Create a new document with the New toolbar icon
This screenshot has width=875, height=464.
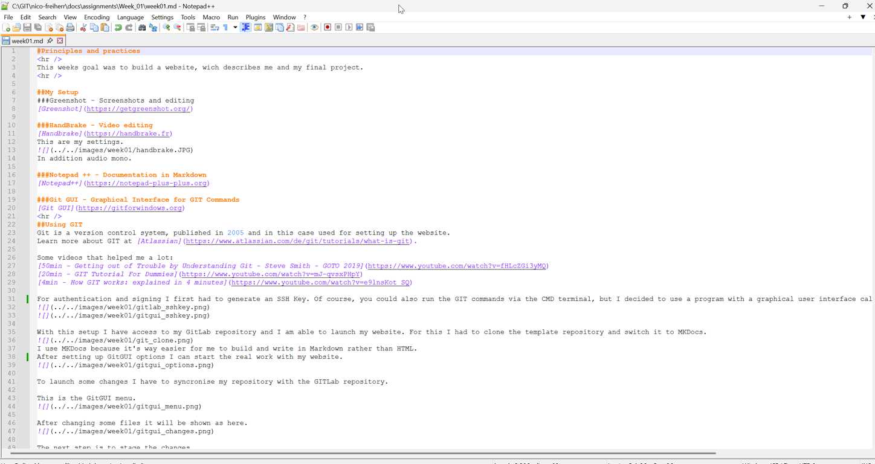coord(7,27)
